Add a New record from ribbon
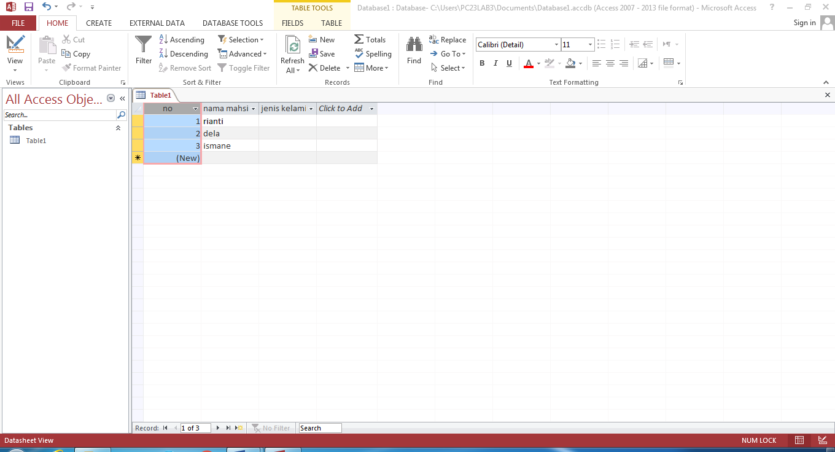Screen dimensions: 835x452 [x=322, y=40]
